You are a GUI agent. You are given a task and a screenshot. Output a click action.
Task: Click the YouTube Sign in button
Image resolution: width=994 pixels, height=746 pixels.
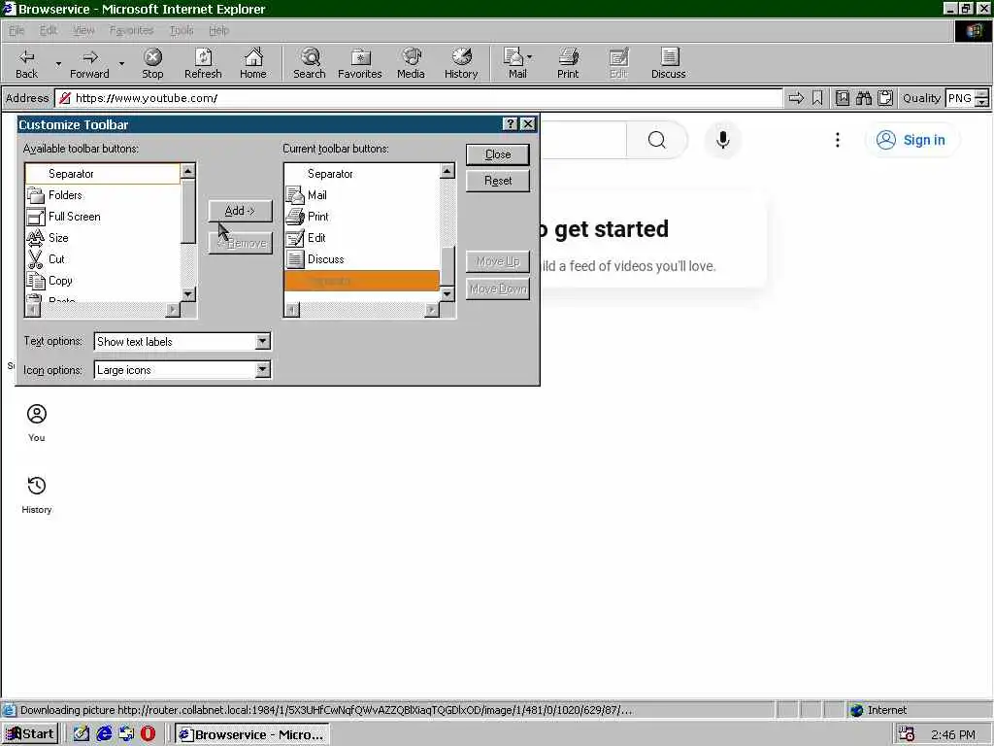911,140
